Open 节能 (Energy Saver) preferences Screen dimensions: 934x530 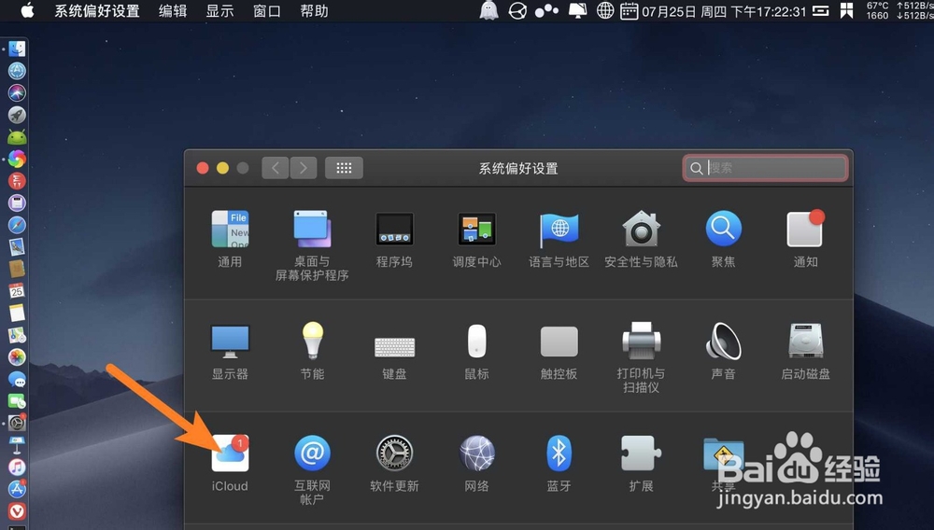point(312,341)
